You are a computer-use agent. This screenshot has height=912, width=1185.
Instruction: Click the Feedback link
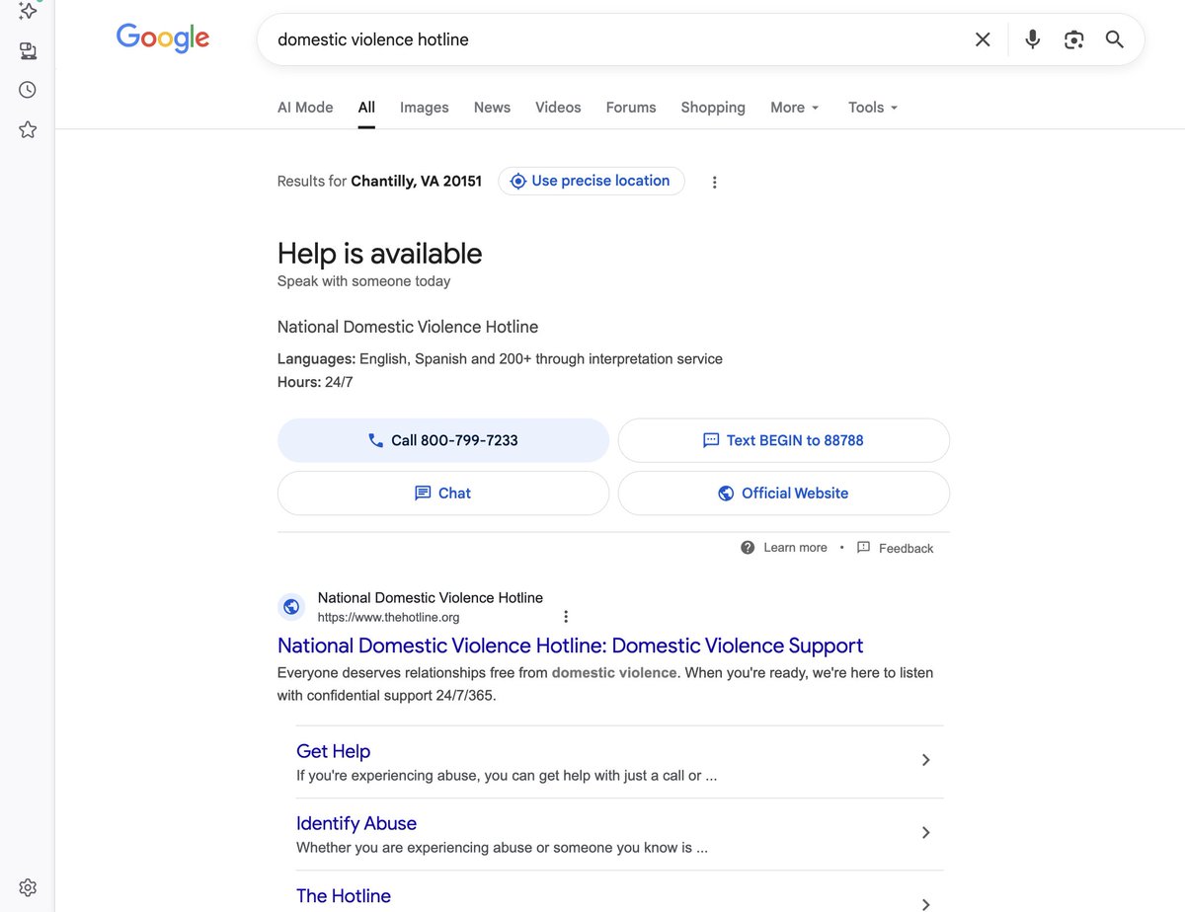(906, 548)
